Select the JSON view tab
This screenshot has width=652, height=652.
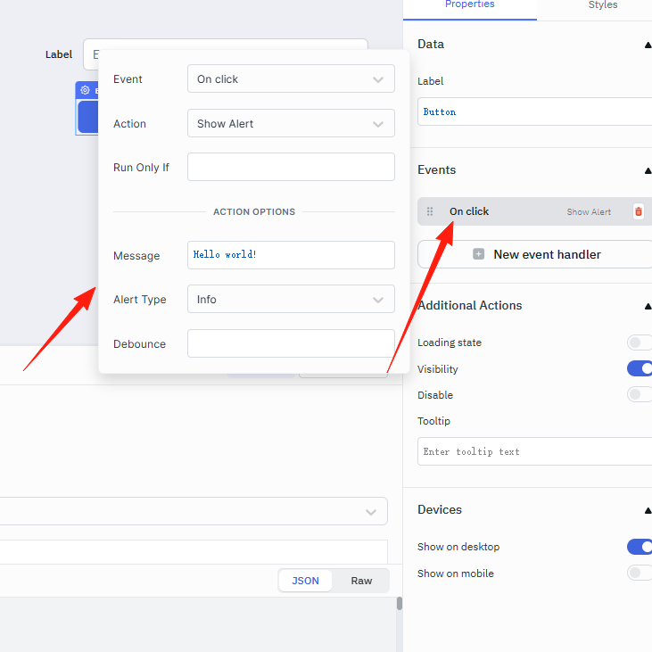[306, 581]
